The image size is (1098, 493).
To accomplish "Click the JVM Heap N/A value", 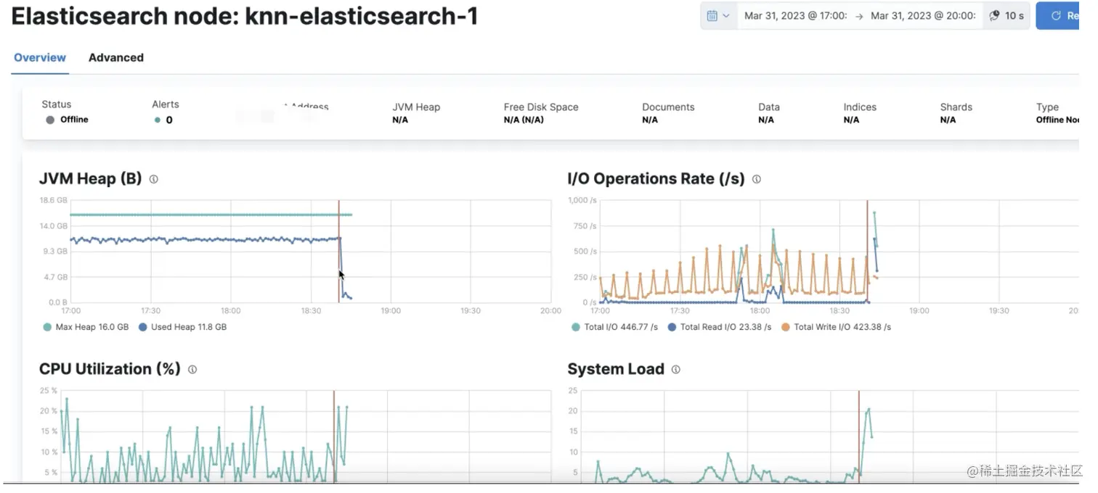I will [x=400, y=120].
